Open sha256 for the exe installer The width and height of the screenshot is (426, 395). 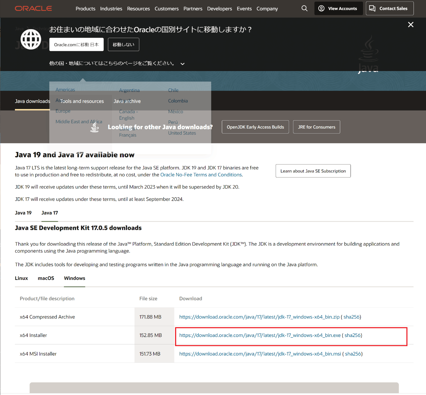[353, 335]
